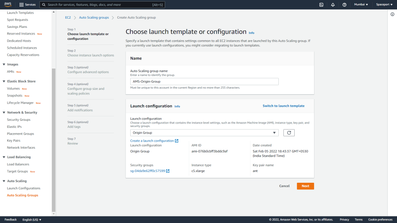Screen dimensions: 397x223
Task: Click Switch to launch template
Action: coord(283,106)
